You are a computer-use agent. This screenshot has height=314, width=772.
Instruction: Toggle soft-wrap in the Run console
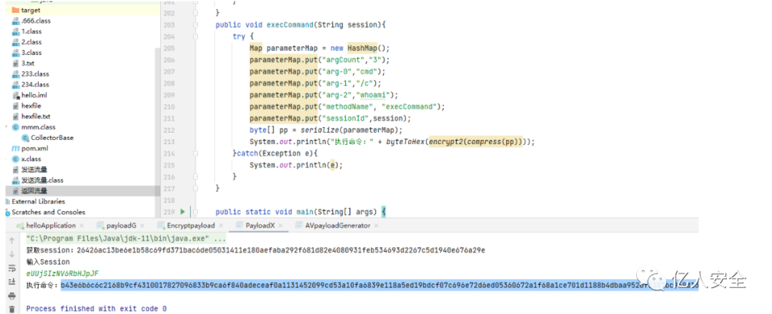coord(12,268)
